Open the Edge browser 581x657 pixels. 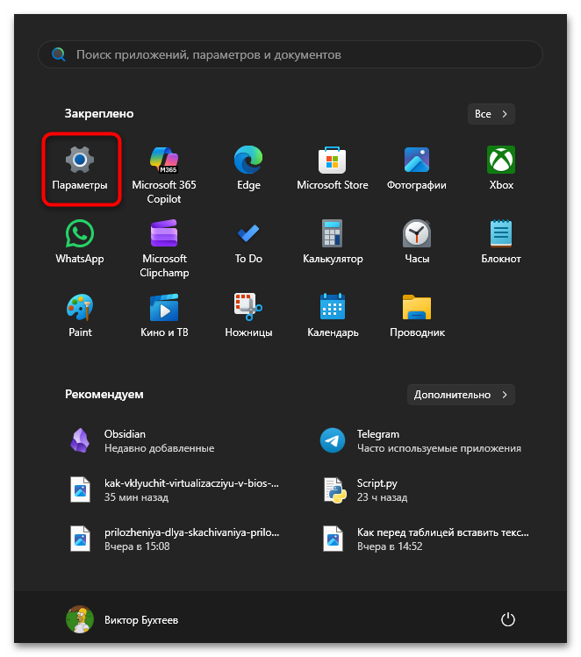click(248, 169)
